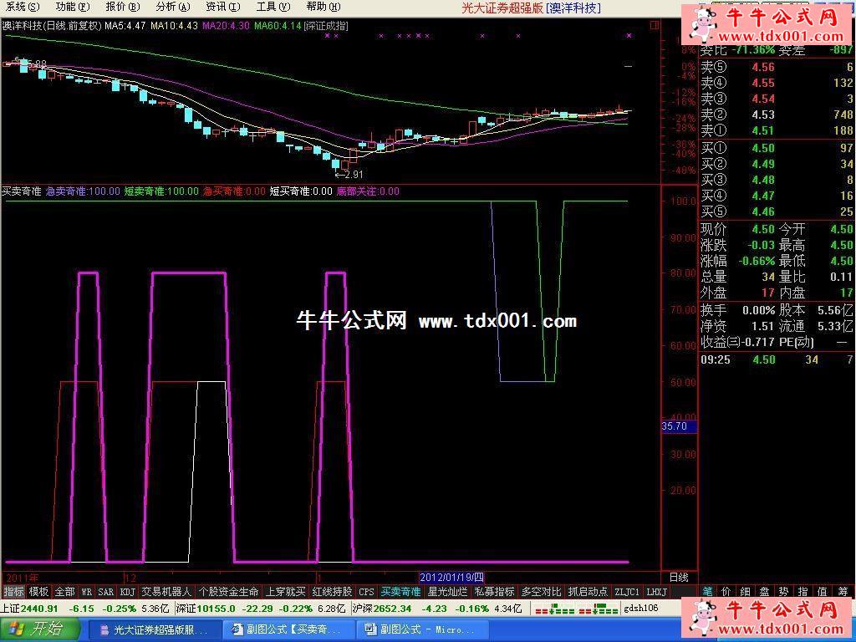This screenshot has height=642, width=856.
Task: Switch to the CPS indicator tab
Action: coord(366,592)
